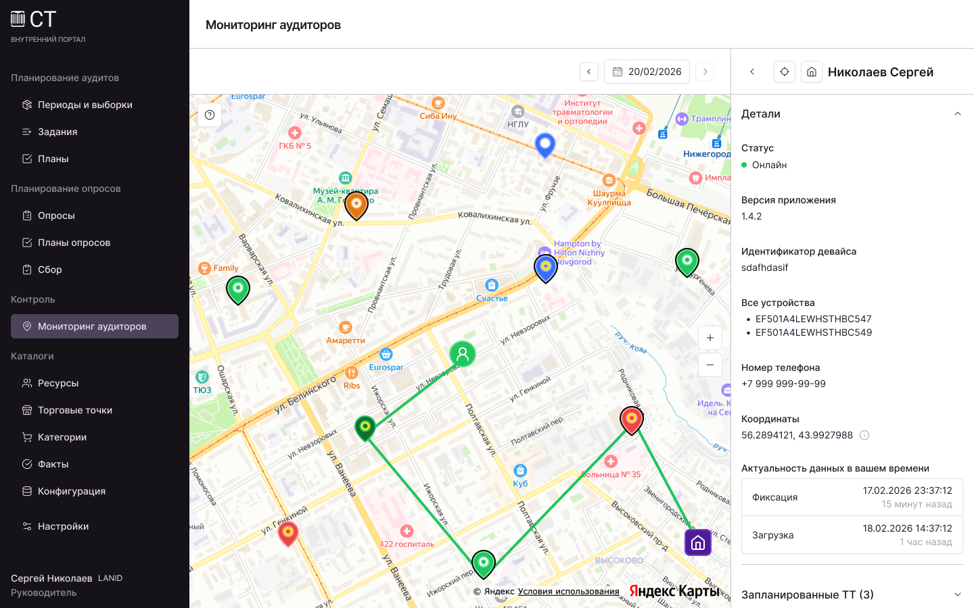Click the map help question-mark icon
This screenshot has width=974, height=608.
[x=210, y=115]
